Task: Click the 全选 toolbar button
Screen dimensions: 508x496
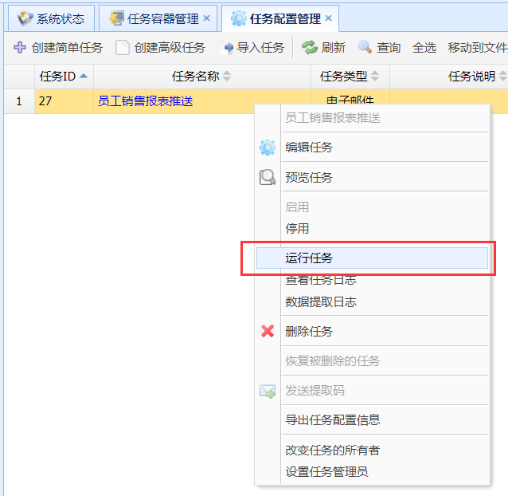Action: (424, 48)
